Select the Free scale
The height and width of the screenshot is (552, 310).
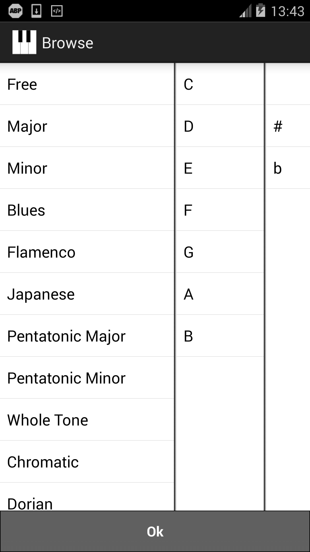pyautogui.click(x=87, y=84)
